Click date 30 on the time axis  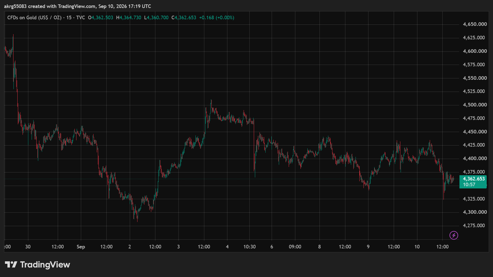pyautogui.click(x=28, y=247)
